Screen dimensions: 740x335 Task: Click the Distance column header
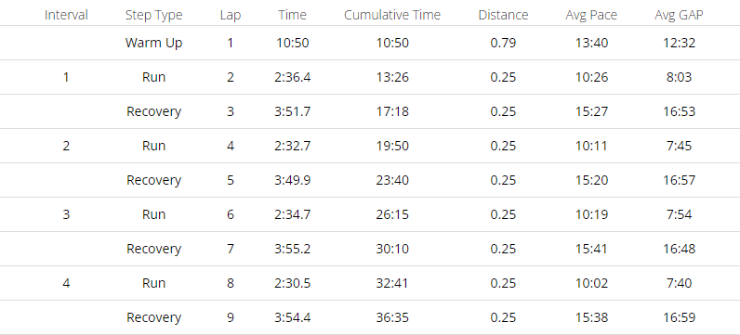(503, 15)
